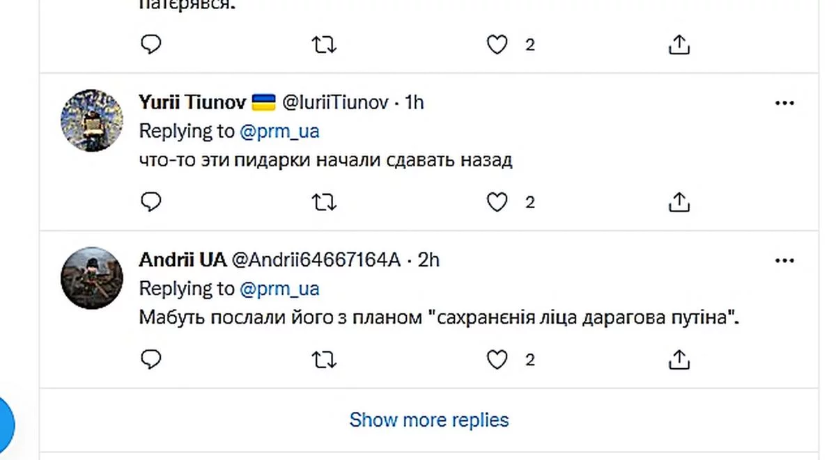Like Andrii UA's tweet
The image size is (836, 460).
point(496,360)
